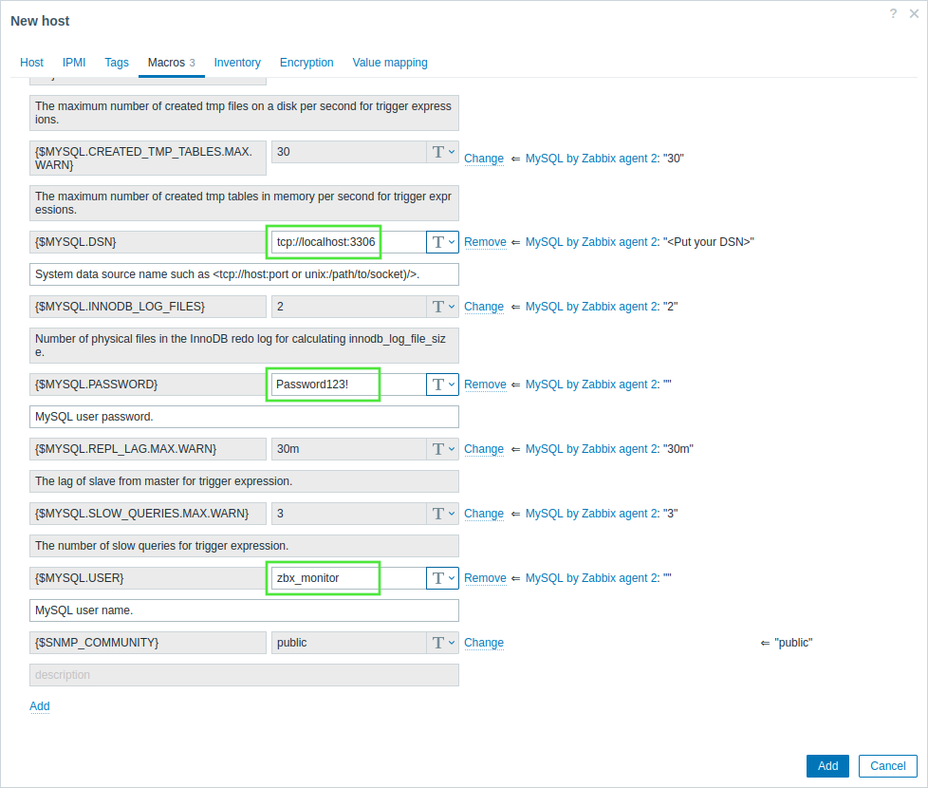Edit the MYSQL.DSN value field
The height and width of the screenshot is (788, 928).
point(348,241)
